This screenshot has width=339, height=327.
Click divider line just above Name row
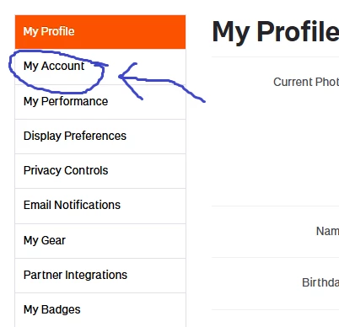(276, 206)
